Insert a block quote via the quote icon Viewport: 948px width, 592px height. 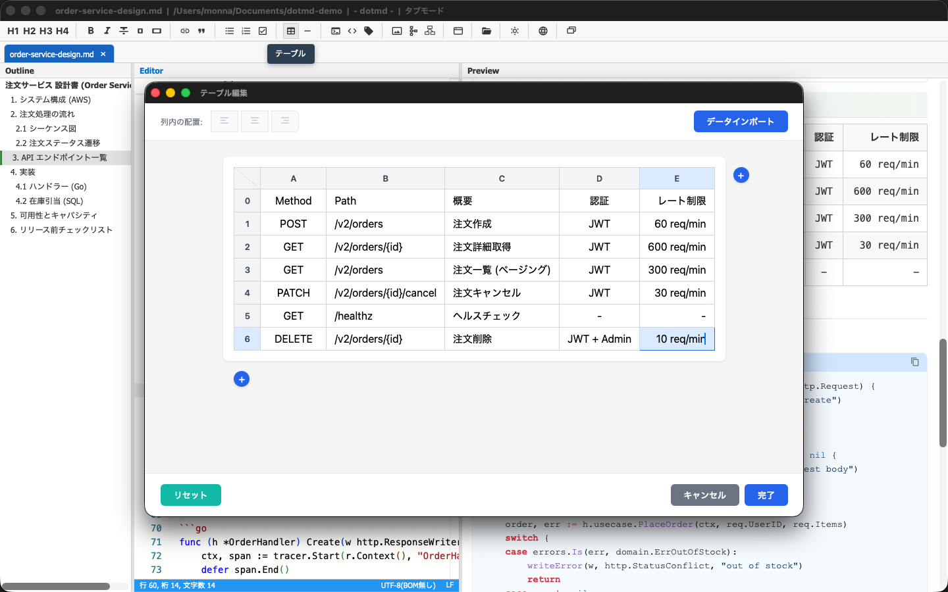tap(201, 31)
